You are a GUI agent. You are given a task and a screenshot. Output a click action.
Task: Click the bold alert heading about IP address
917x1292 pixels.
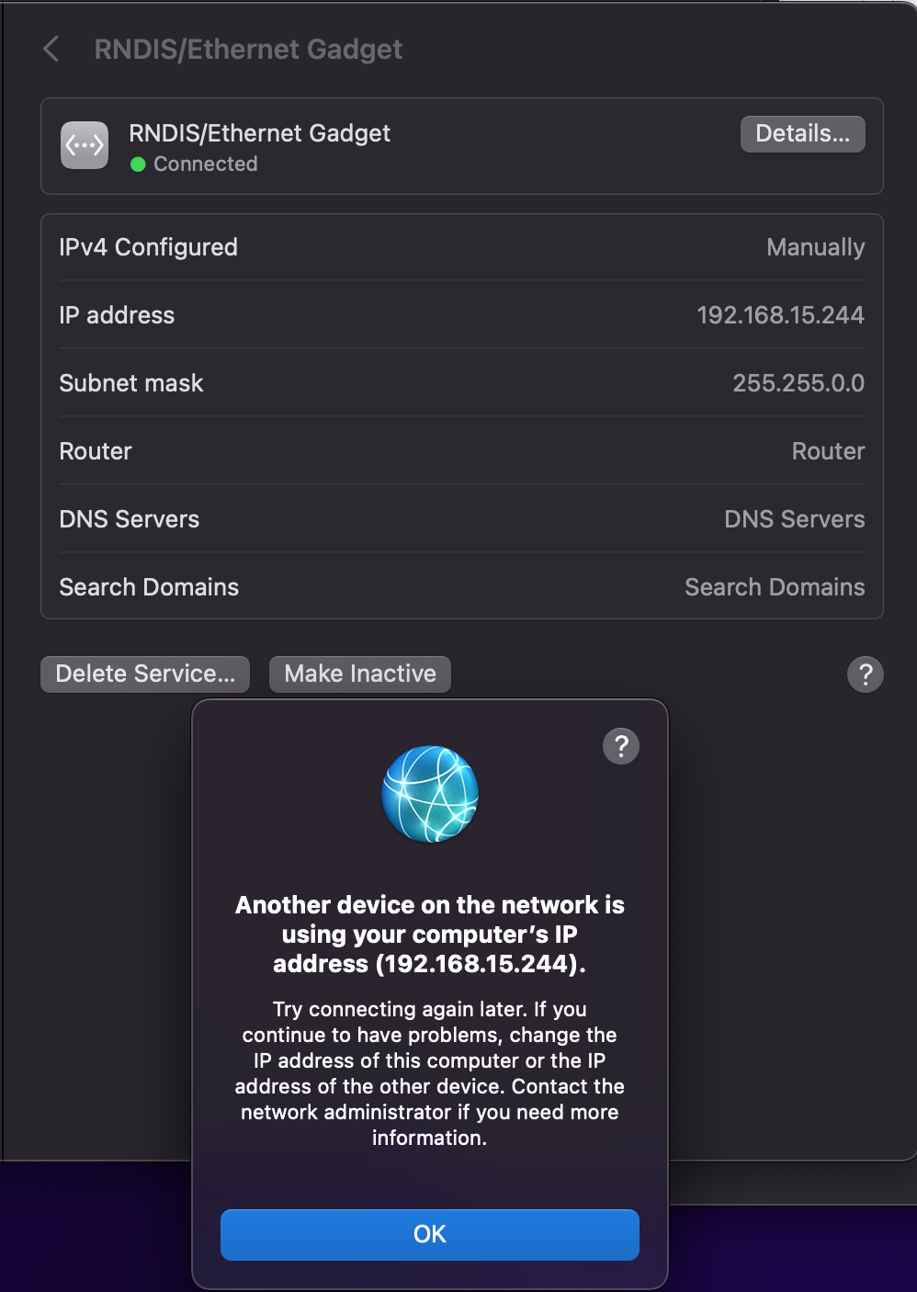[x=429, y=935]
